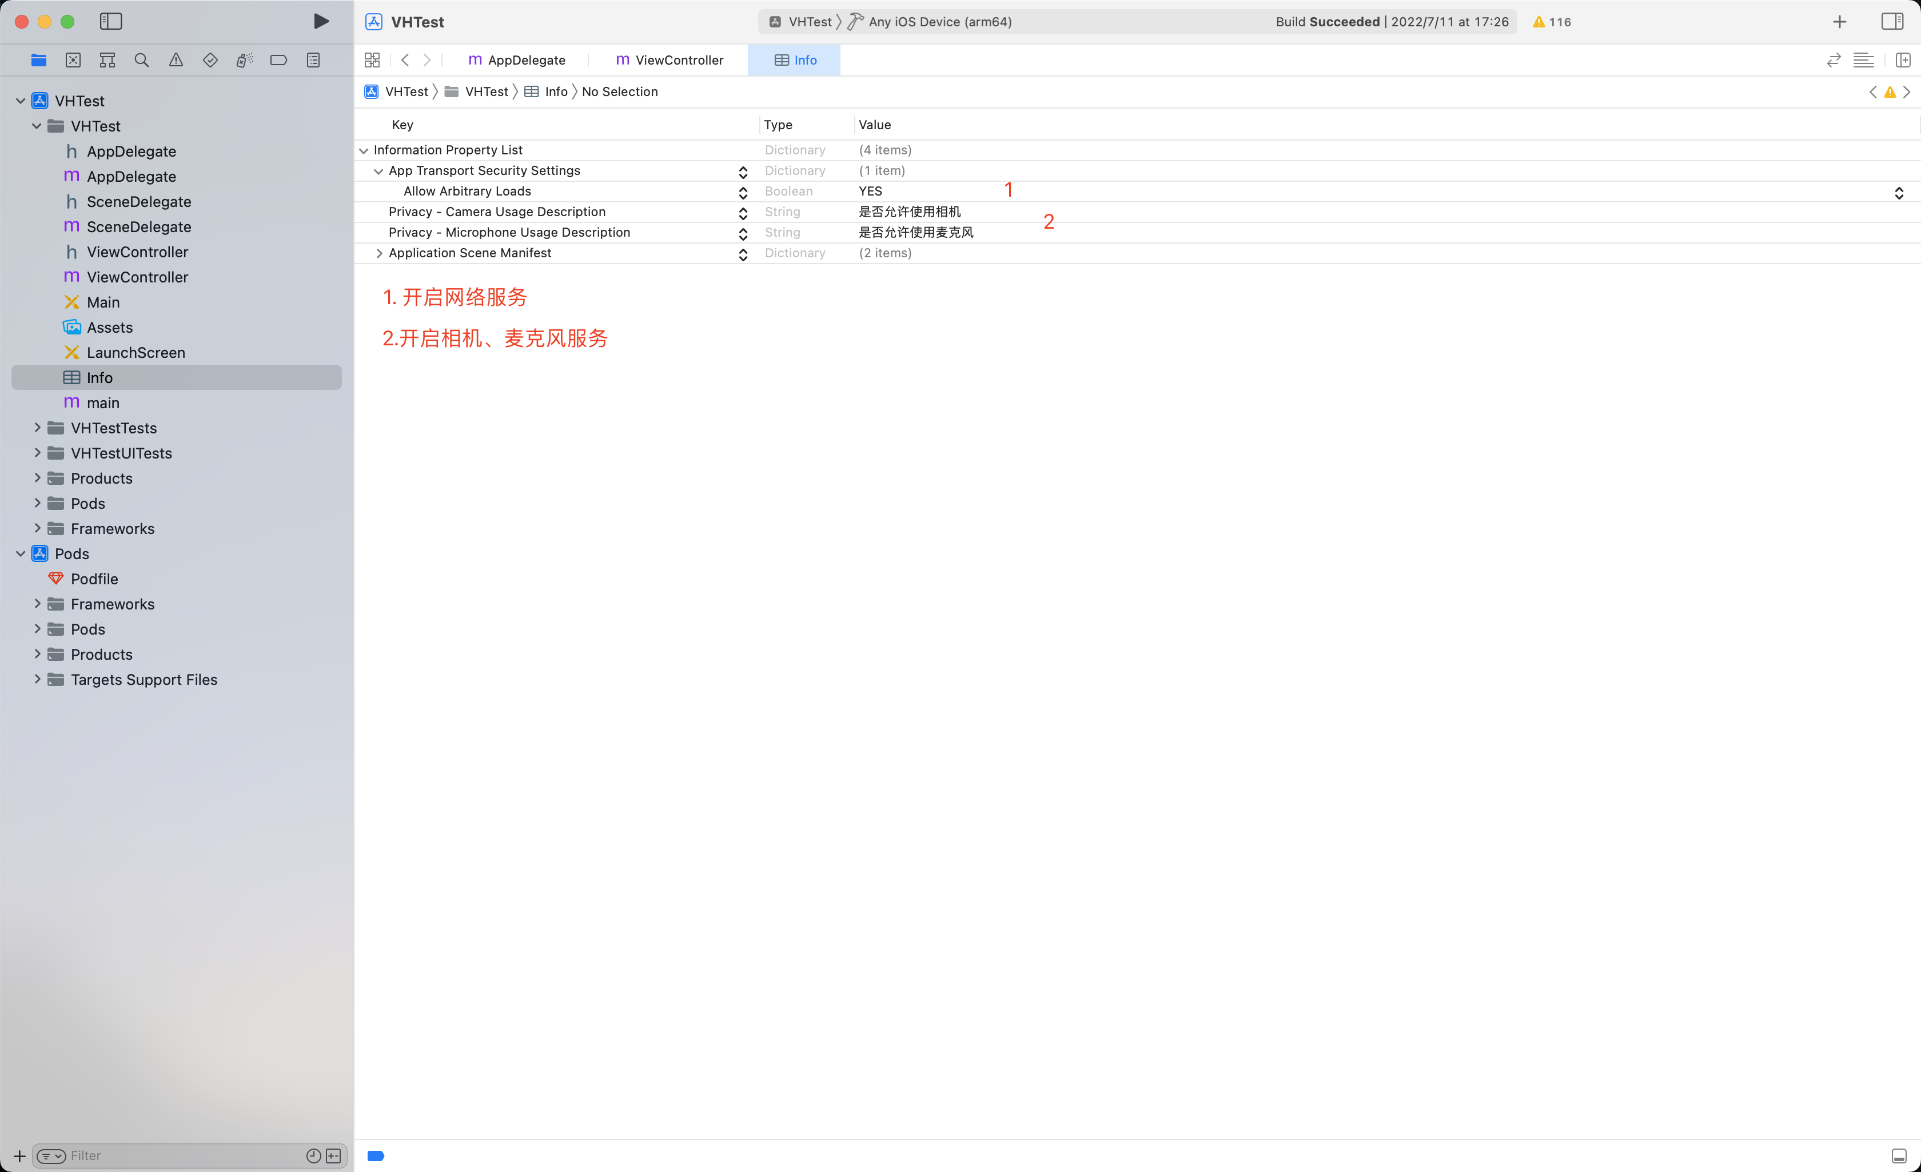
Task: Collapse the Pods project
Action: [x=20, y=553]
